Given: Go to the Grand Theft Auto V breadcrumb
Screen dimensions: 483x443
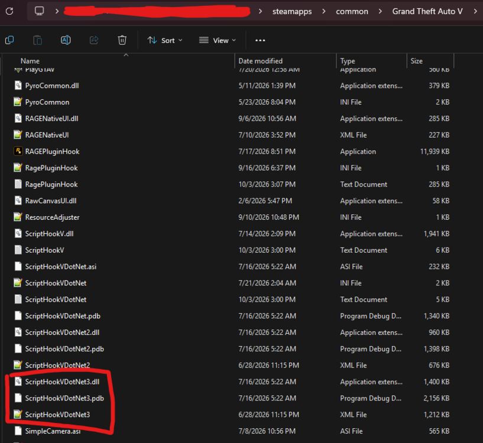Looking at the screenshot, I should (427, 11).
